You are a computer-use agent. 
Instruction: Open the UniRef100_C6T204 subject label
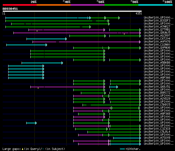pos(157,39)
